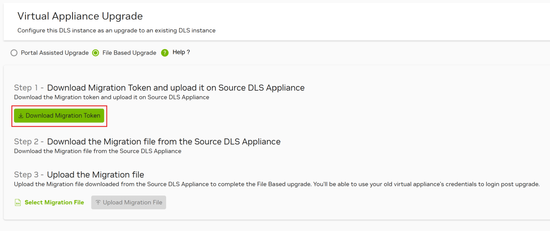Click the Virtual Appliance Upgrade page title
Viewport: 550px width, 231px height.
pos(80,16)
